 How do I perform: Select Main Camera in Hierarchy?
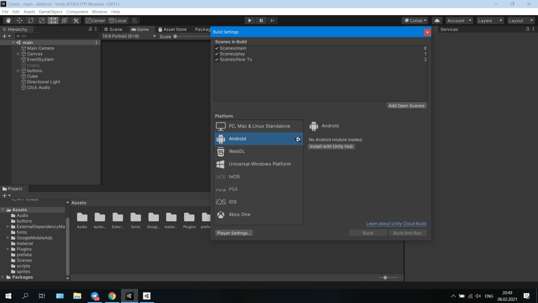coord(40,48)
